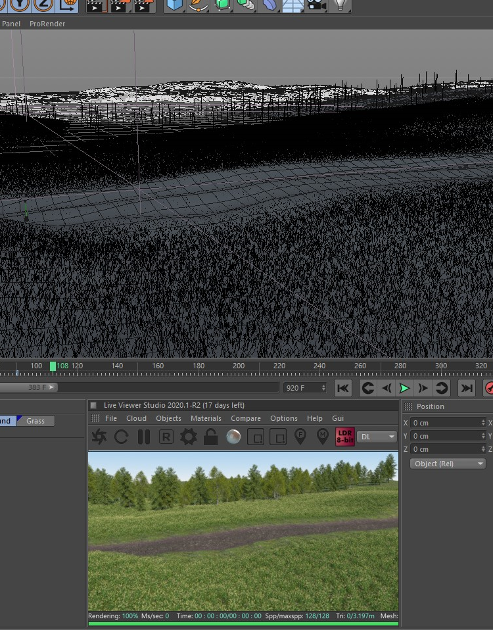Click the Render View clapperboard icon

[x=97, y=5]
